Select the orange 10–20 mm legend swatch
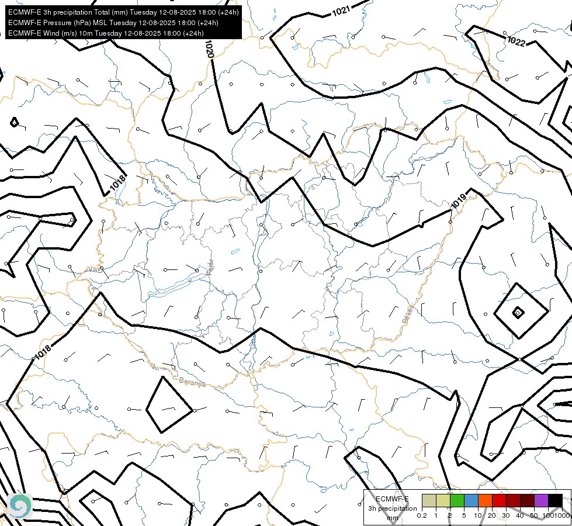 click(485, 500)
